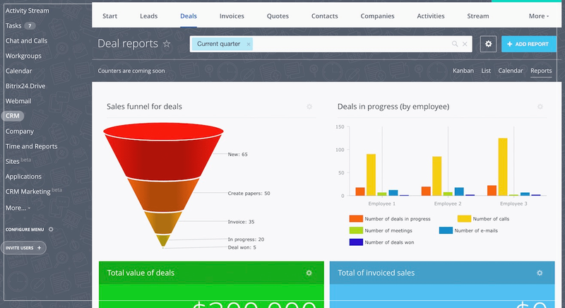
Task: Toggle Number of deals in progress legend
Action: 356,219
